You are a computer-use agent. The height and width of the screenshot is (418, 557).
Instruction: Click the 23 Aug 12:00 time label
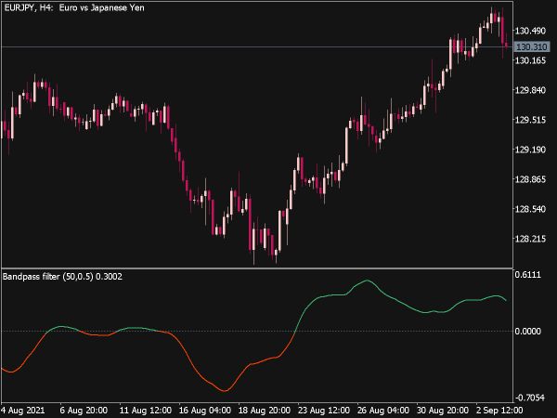click(324, 411)
